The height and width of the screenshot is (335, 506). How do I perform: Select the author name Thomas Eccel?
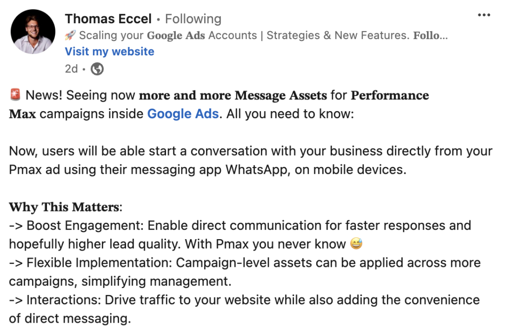(108, 19)
